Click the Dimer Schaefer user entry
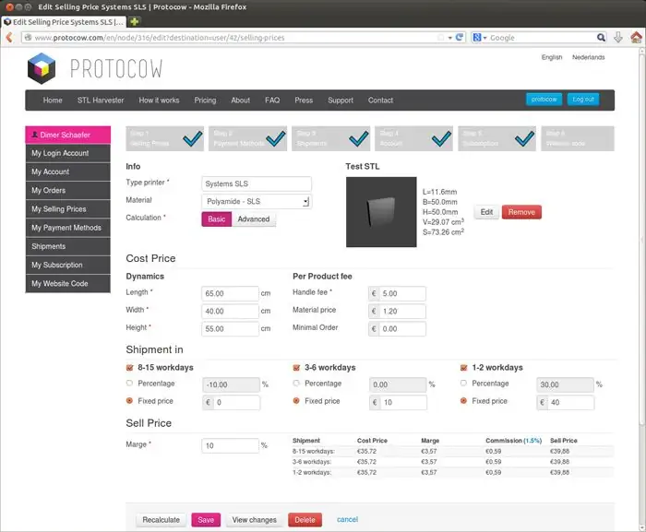Screen dimensions: 646x532 (68, 135)
